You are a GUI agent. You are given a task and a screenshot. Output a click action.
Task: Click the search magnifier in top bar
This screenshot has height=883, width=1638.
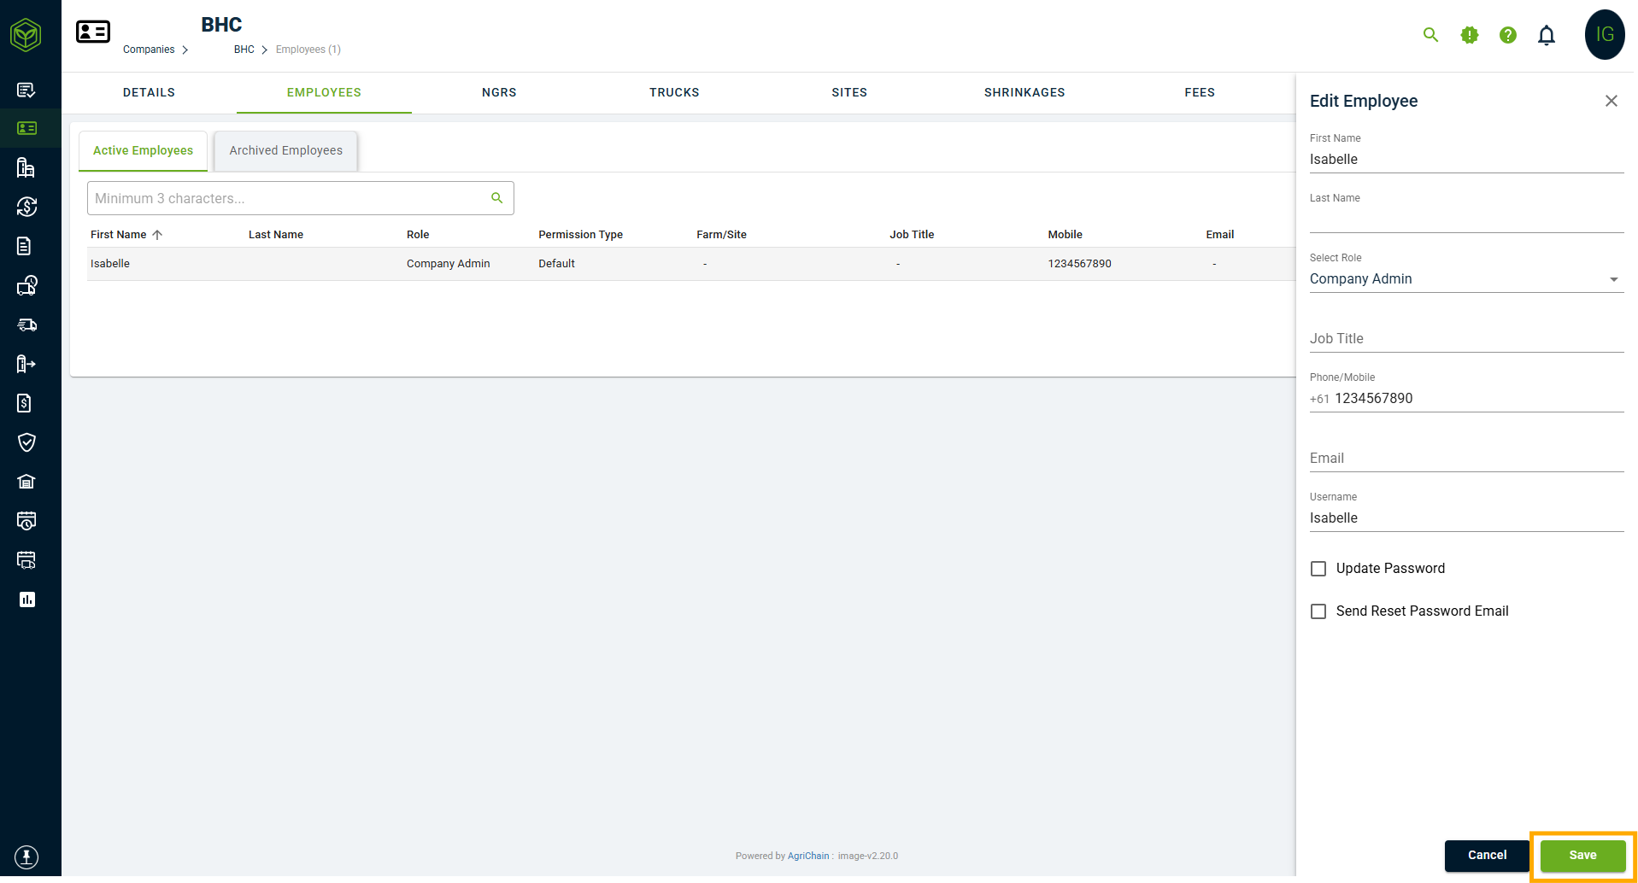click(1430, 35)
